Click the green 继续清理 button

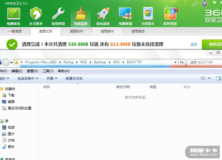(212, 44)
